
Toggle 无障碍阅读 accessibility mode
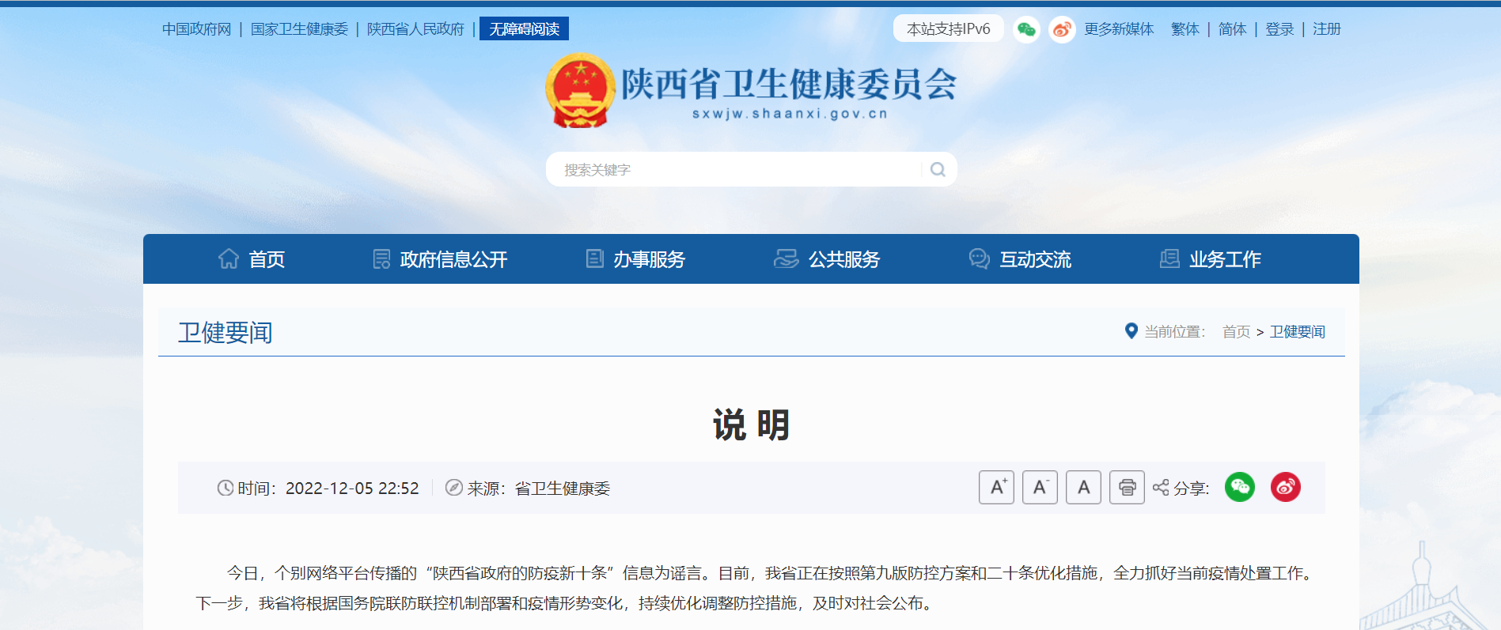[524, 29]
